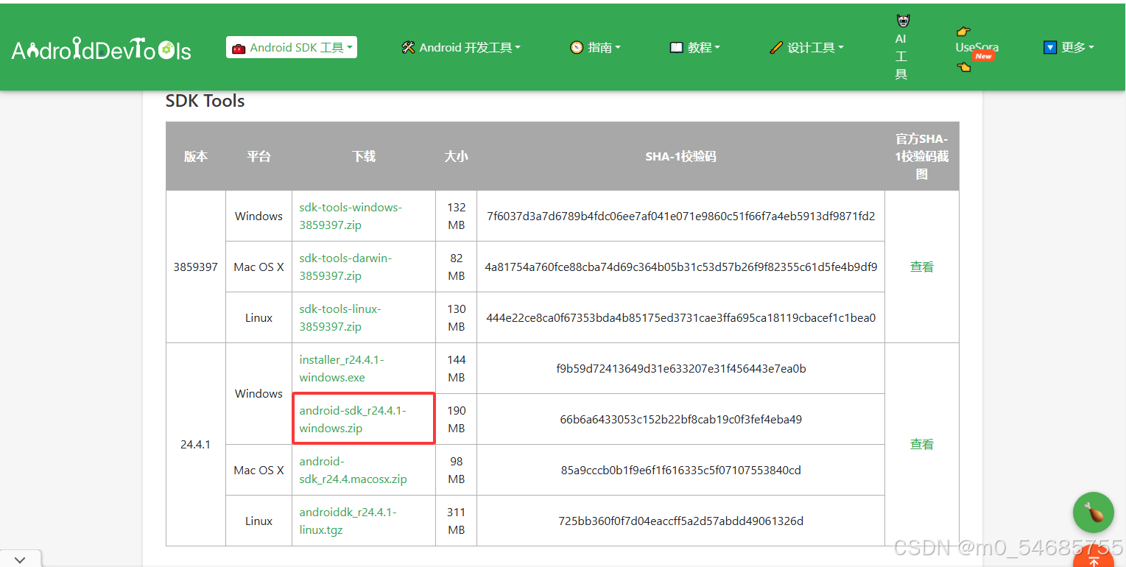Click the 98 MB size cell
The width and height of the screenshot is (1126, 567).
tap(457, 470)
